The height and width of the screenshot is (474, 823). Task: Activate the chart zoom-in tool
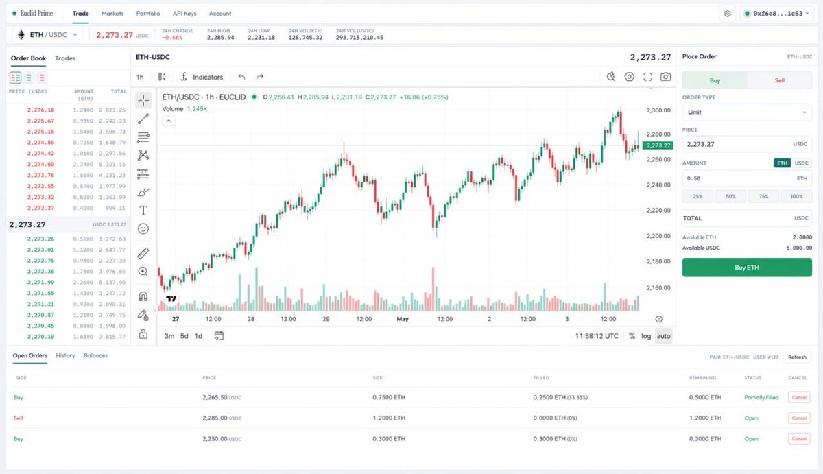(x=143, y=272)
